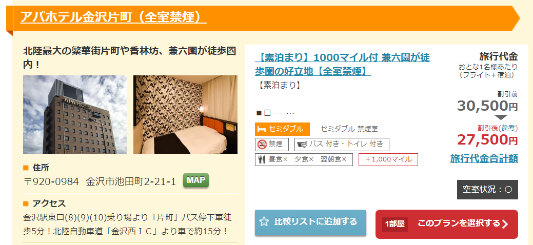Click the +1,000マイル badge
Screen dimensions: 533x245
(388, 159)
